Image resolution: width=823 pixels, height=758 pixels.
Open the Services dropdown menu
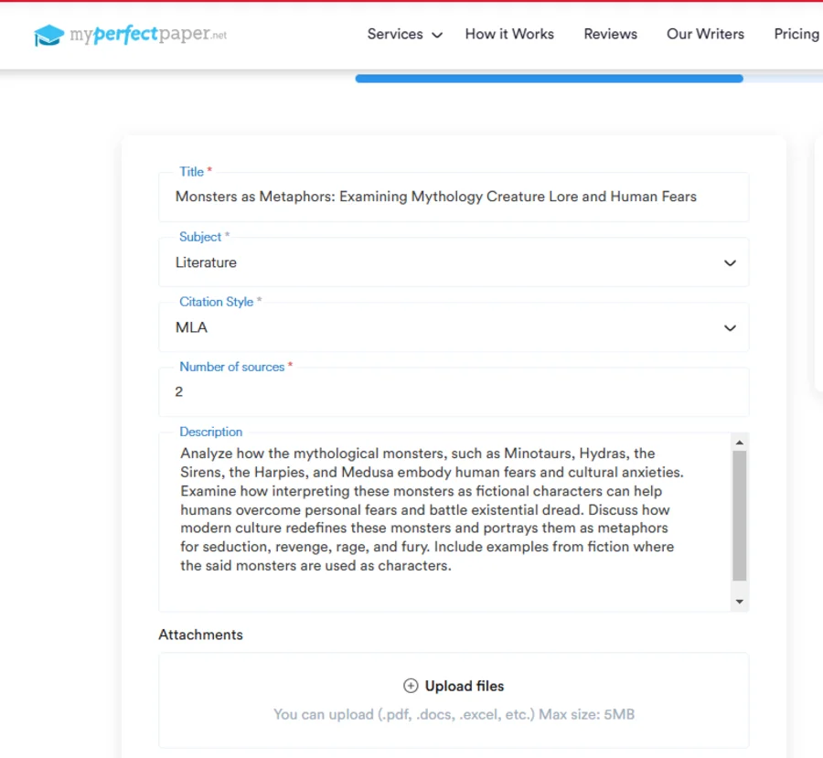(405, 34)
